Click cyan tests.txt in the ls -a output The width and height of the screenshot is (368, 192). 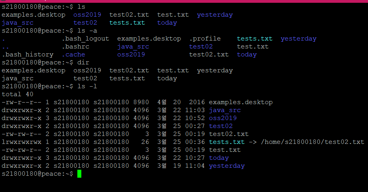[255, 39]
